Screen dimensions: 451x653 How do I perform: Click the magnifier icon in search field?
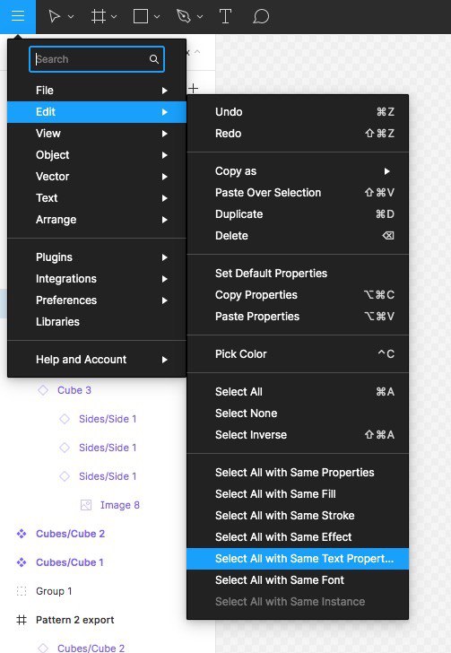154,59
